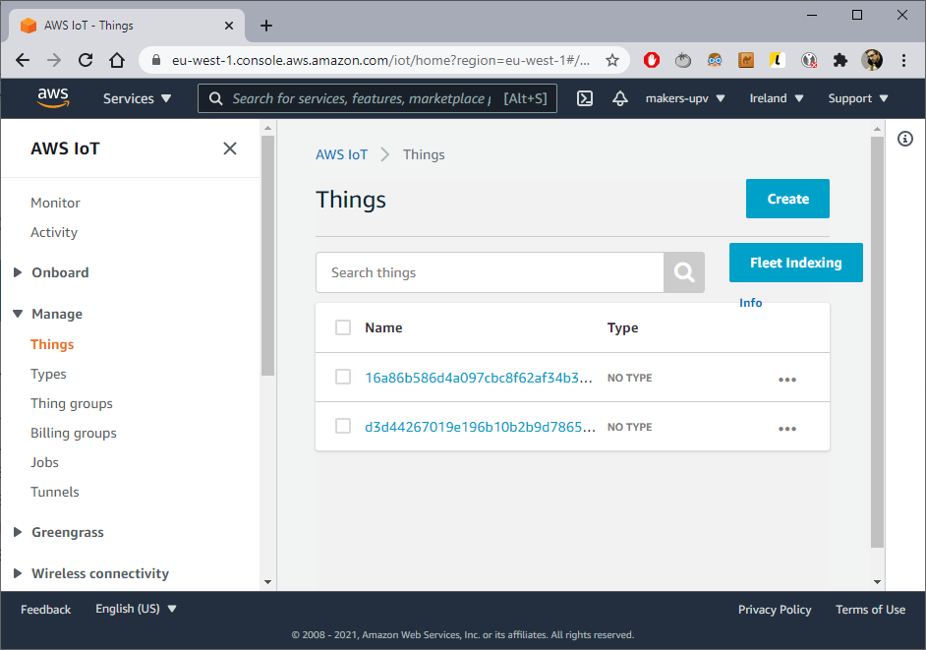Click in the Search things field
Viewport: 926px width, 650px height.
490,272
